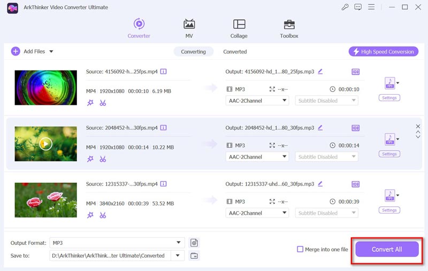Open the output folder icon
This screenshot has height=271, width=428.
[x=194, y=255]
